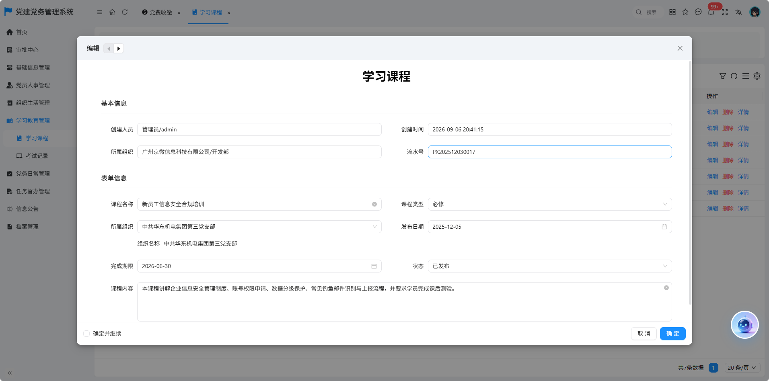
Task: Clear the 课程名称 field with the clear icon
Action: tap(374, 204)
